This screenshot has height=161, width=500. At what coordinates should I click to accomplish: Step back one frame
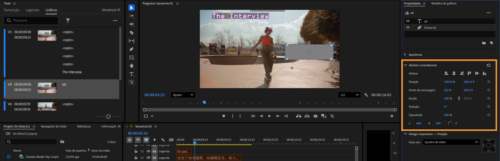[261, 116]
